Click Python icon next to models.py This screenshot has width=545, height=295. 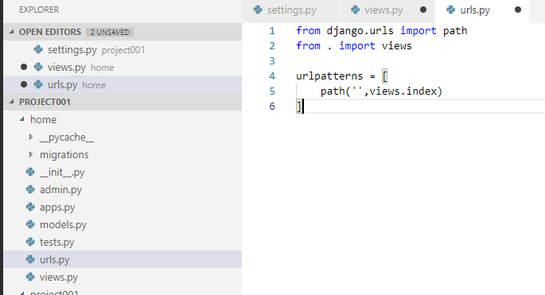pos(30,224)
